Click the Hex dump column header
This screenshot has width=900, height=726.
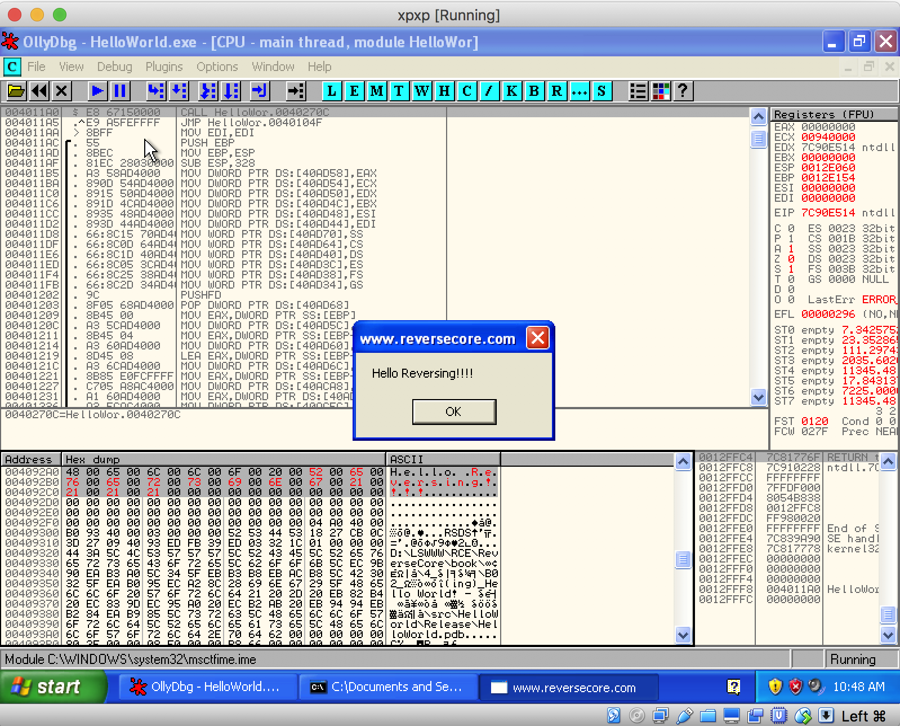click(223, 459)
